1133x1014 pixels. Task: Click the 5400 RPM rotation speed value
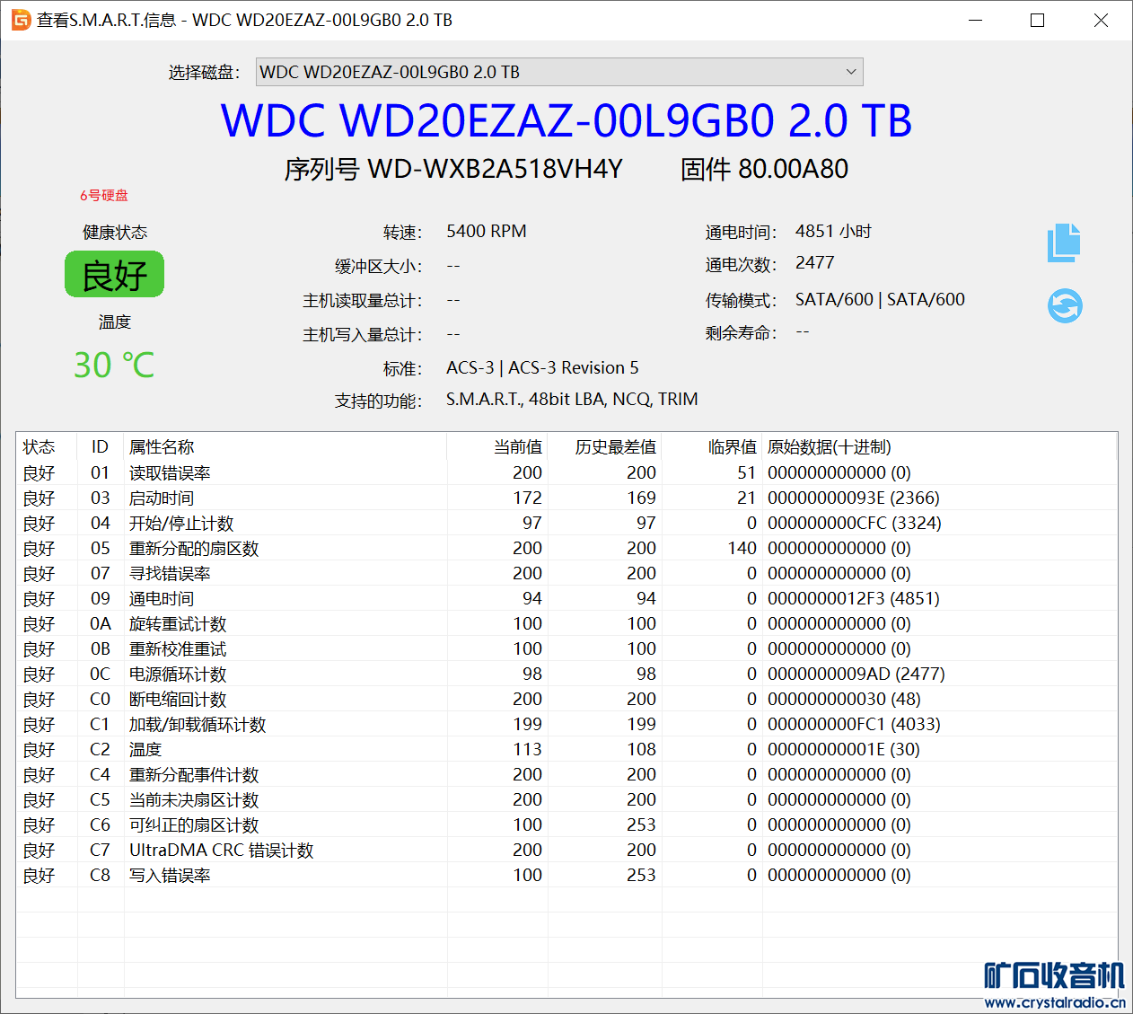[487, 231]
